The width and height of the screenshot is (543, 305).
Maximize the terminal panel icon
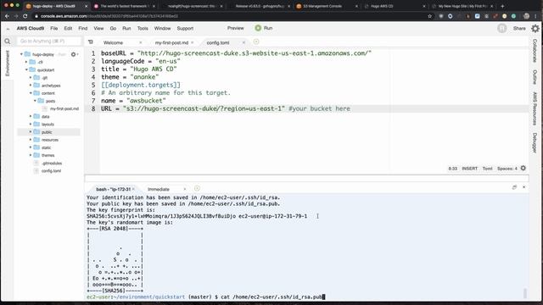tap(514, 187)
